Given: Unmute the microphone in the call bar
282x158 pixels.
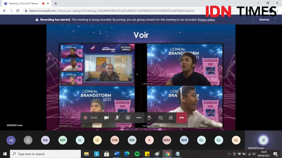Looking at the screenshot, I should [x=117, y=118].
